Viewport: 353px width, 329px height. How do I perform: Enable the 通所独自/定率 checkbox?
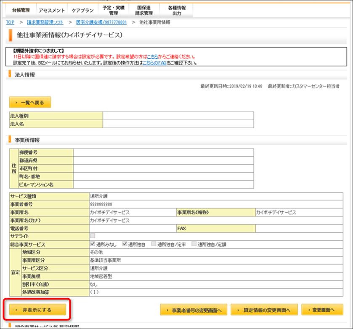pos(154,244)
